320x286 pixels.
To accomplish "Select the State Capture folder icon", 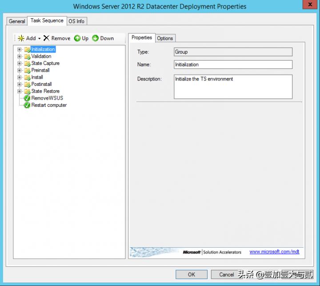I will point(27,64).
